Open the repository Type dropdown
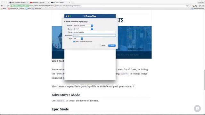Image resolution: width=205 pixels, height=115 pixels. tap(78, 39)
